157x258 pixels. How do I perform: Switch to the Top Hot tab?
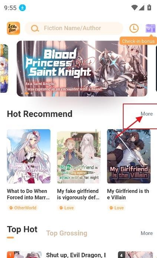[x=22, y=229]
